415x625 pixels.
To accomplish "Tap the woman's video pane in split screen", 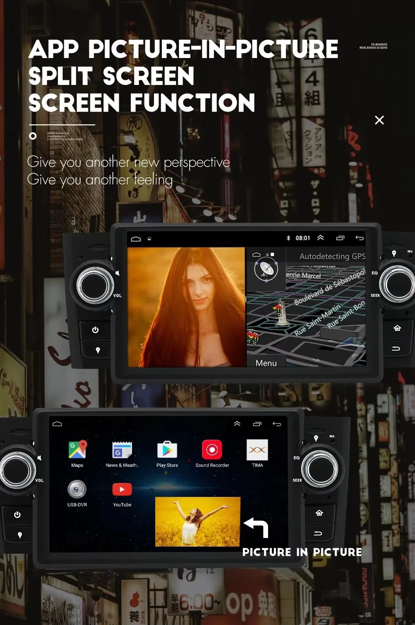I will pyautogui.click(x=186, y=307).
